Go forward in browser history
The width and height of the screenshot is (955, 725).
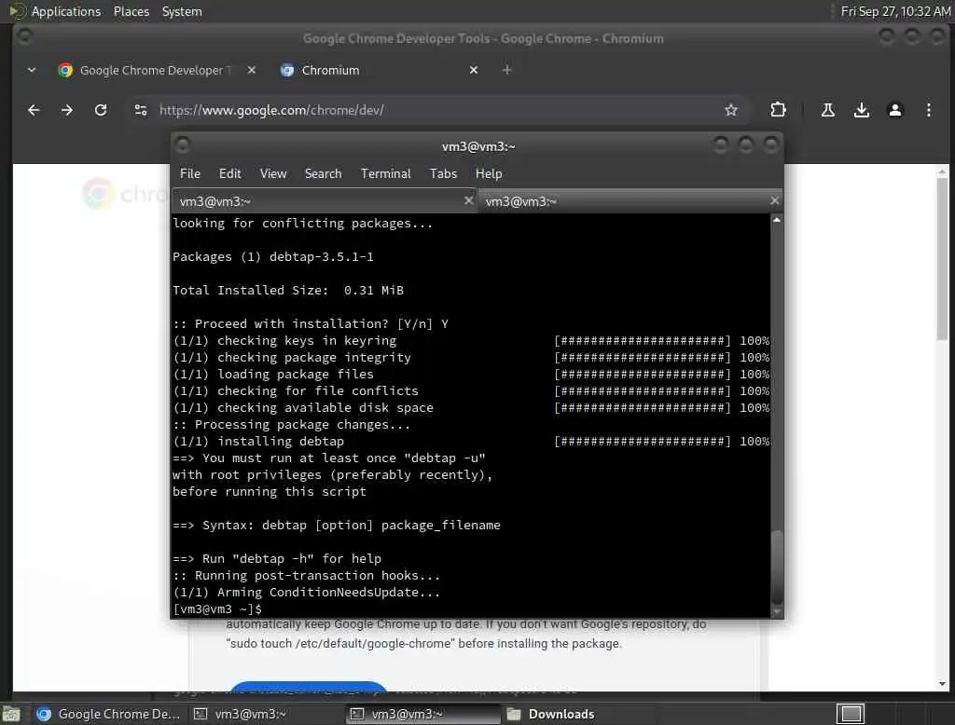(67, 110)
